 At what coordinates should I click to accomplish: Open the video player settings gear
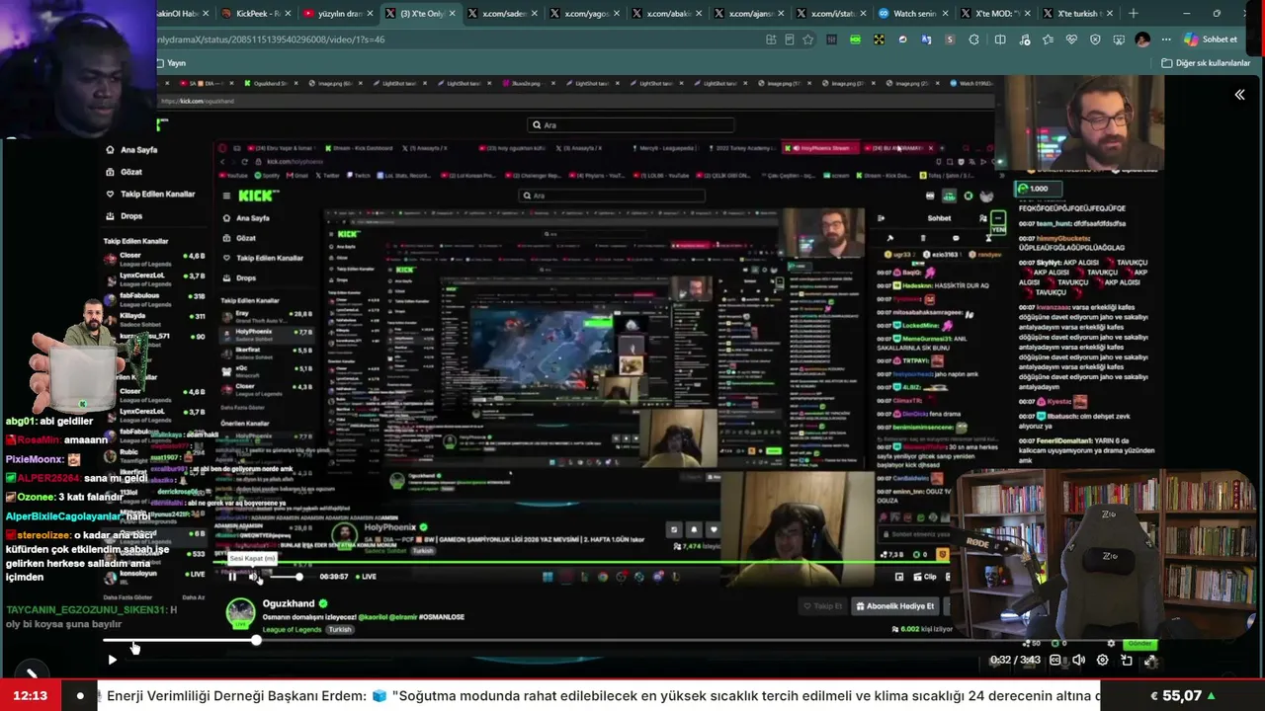[x=1103, y=660]
